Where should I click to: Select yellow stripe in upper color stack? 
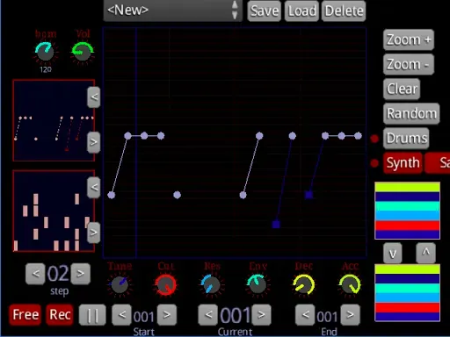[407, 187]
